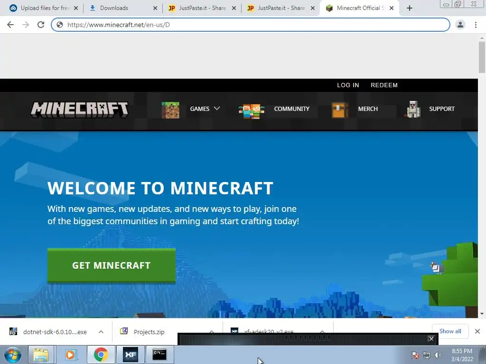Close the second JustPaste.it tab
Image resolution: width=486 pixels, height=364 pixels.
click(313, 8)
